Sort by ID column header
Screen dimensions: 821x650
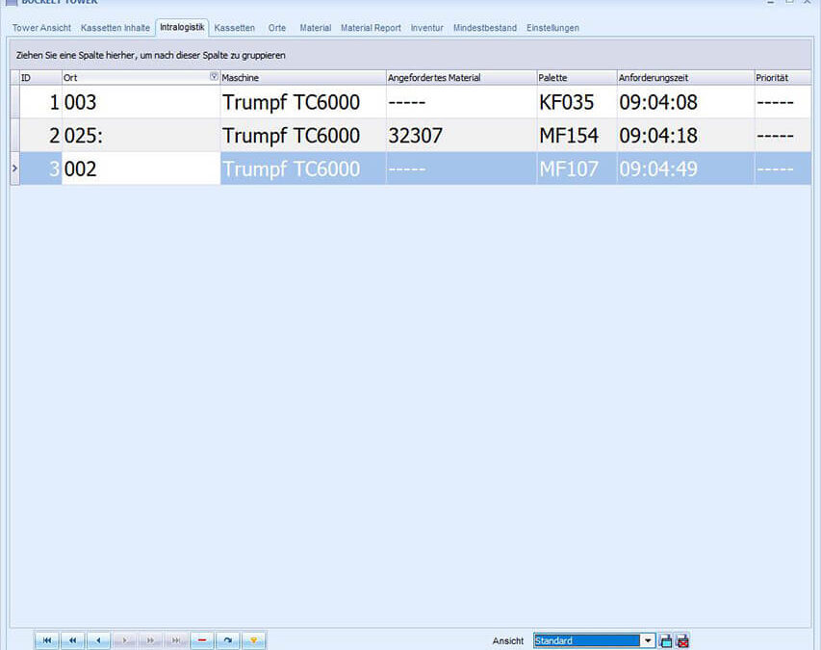click(40, 77)
